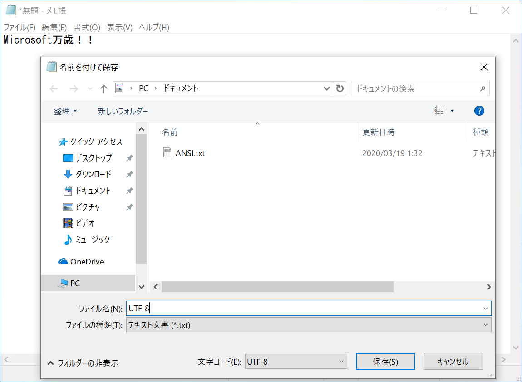522x382 pixels.
Task: Collapse folders with フォルダーの非表示
Action: click(x=83, y=363)
